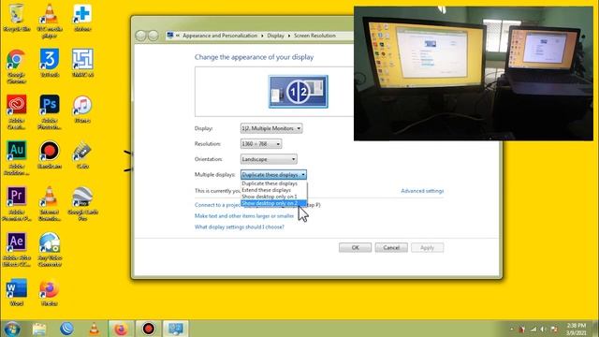The height and width of the screenshot is (337, 599).
Task: Launch Adobe Creative Cloud shortcut
Action: point(17,112)
